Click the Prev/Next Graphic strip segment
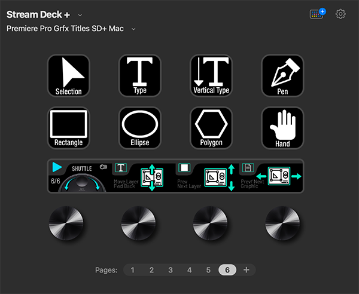Screen dimensions: 359x294 coord(271,176)
